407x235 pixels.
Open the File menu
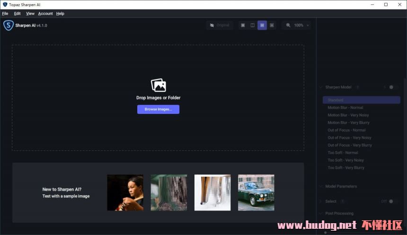coord(5,14)
